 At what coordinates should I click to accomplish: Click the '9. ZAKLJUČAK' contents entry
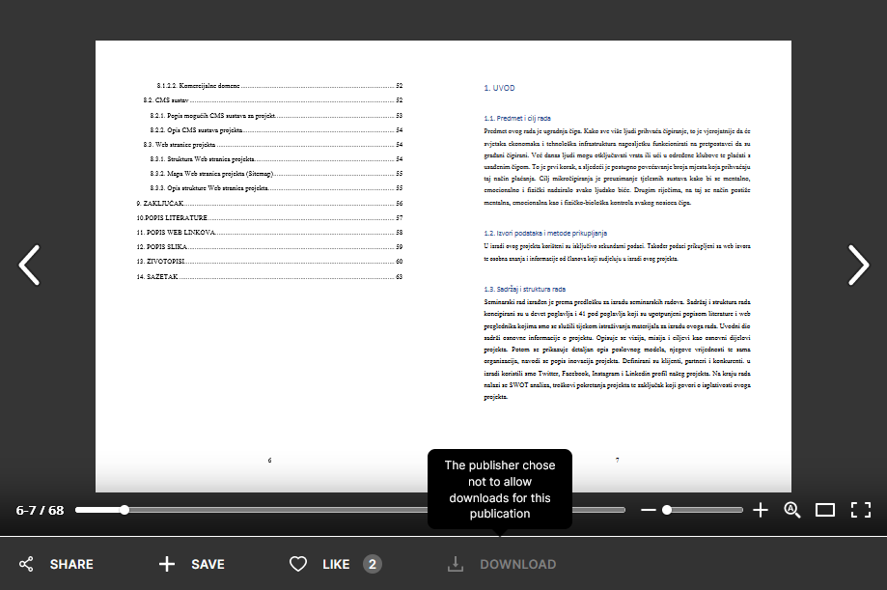pos(269,204)
